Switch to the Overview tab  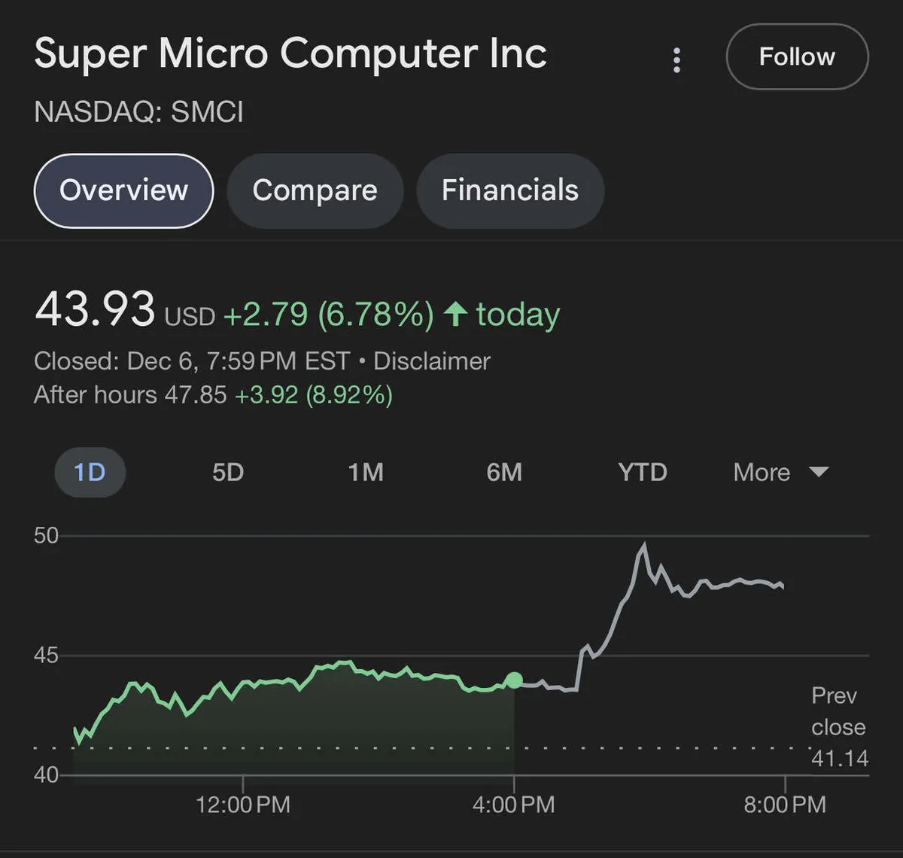click(124, 190)
